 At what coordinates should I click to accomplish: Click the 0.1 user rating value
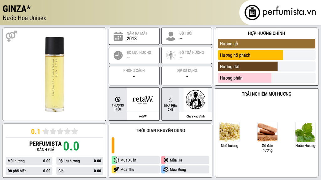(36, 132)
